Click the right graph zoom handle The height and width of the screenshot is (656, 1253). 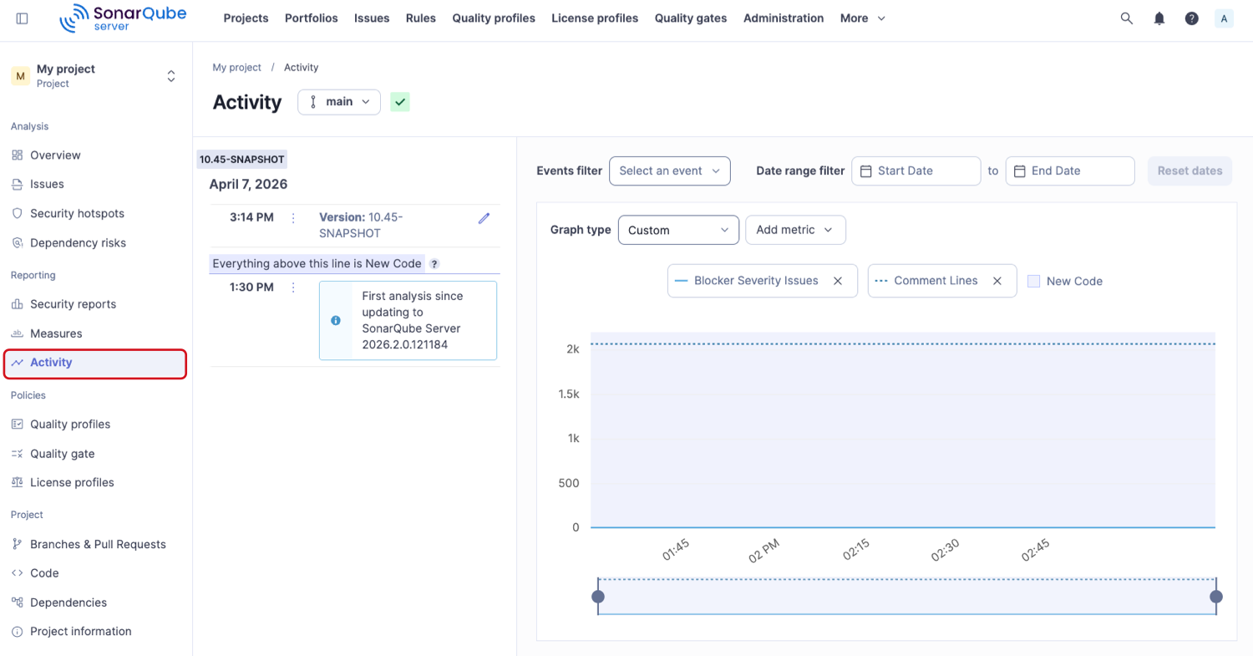[1216, 597]
